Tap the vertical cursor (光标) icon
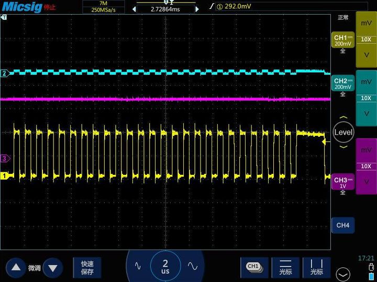This screenshot has height=282, width=377. coord(316,267)
